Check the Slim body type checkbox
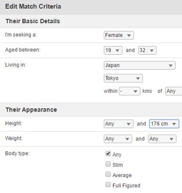The height and width of the screenshot is (193, 182). tap(108, 164)
